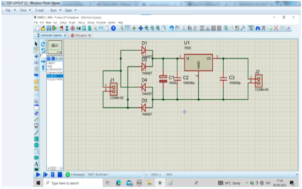This screenshot has width=302, height=189.
Task: Open the Photo Viewer File dropdown
Action: coord(10,10)
